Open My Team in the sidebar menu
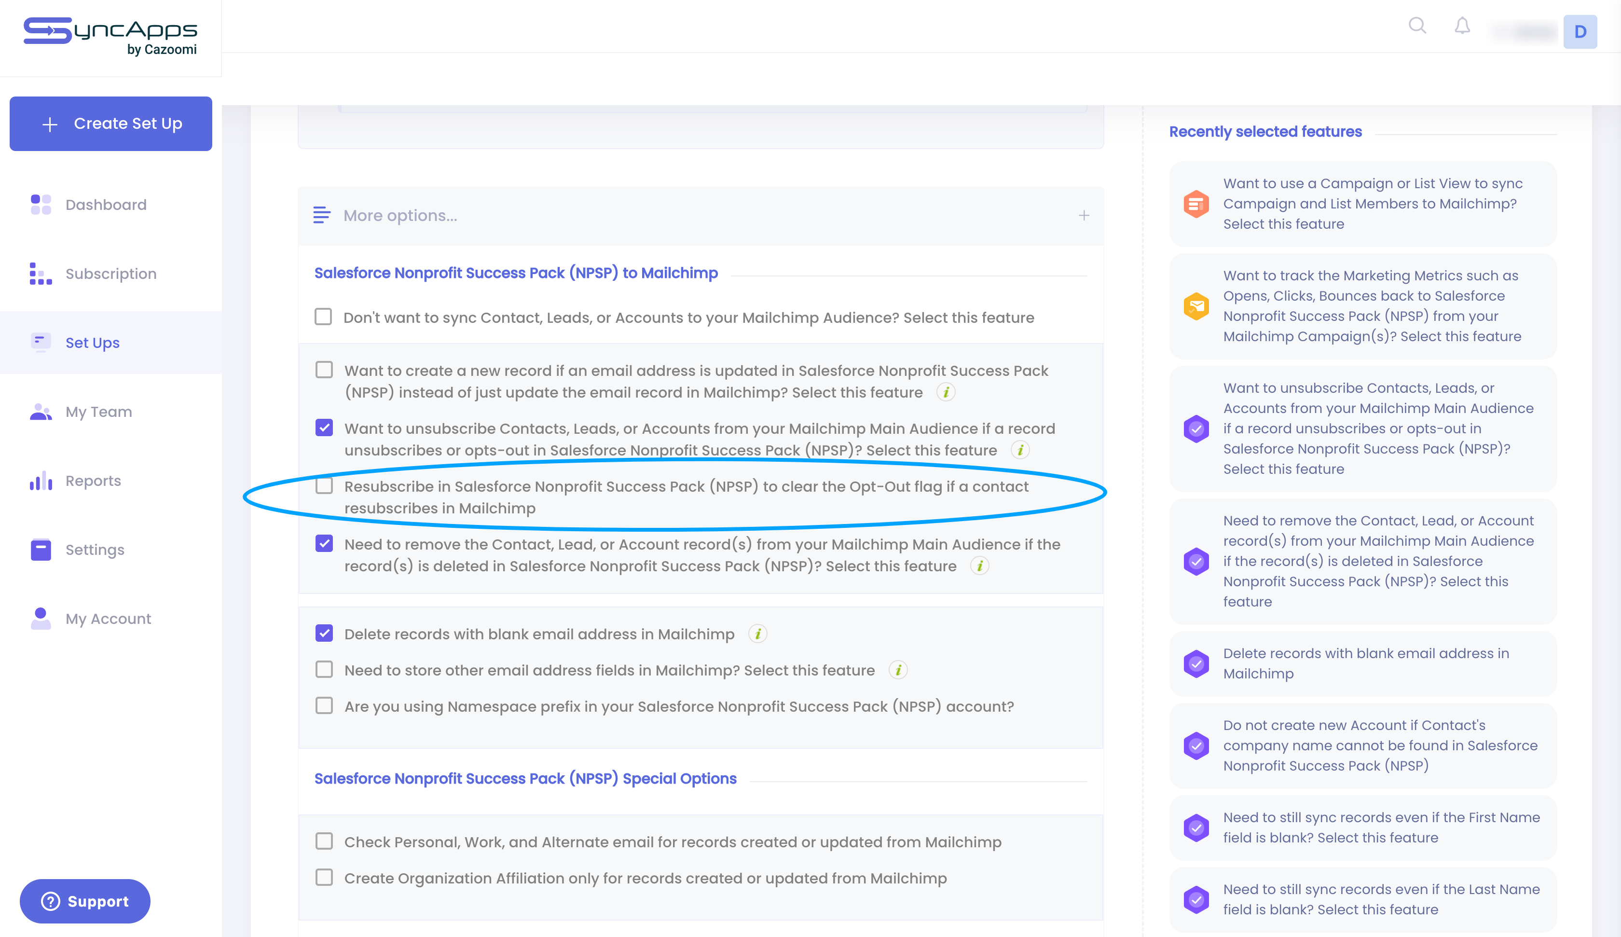This screenshot has height=937, width=1621. point(110,411)
